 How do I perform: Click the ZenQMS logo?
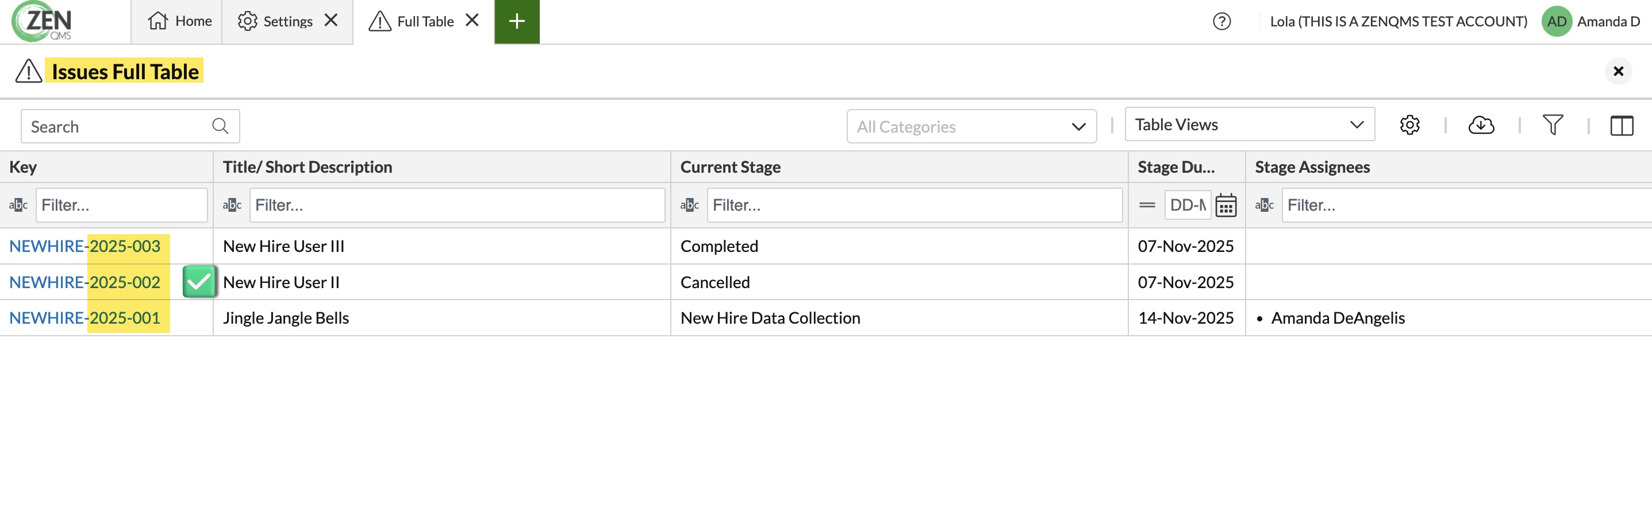tap(43, 21)
